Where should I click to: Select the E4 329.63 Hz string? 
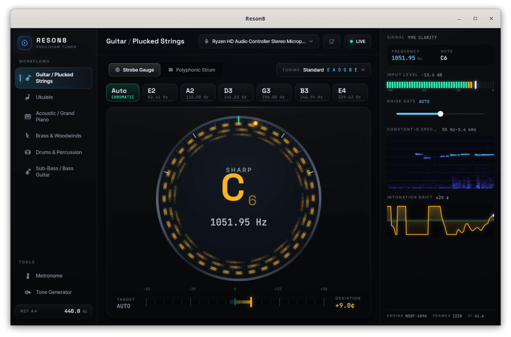pos(351,92)
